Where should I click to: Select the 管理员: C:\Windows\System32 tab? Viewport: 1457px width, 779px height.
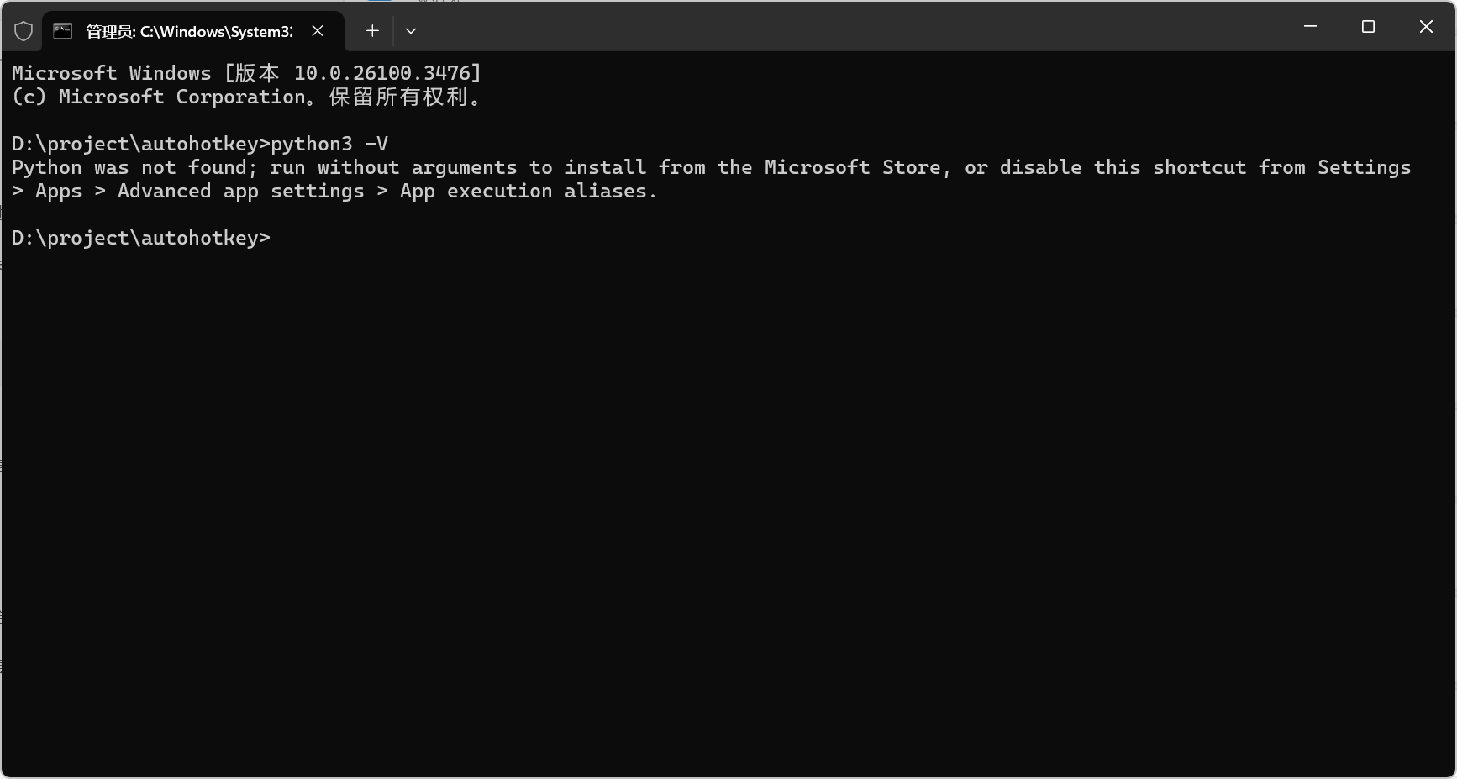[x=188, y=31]
